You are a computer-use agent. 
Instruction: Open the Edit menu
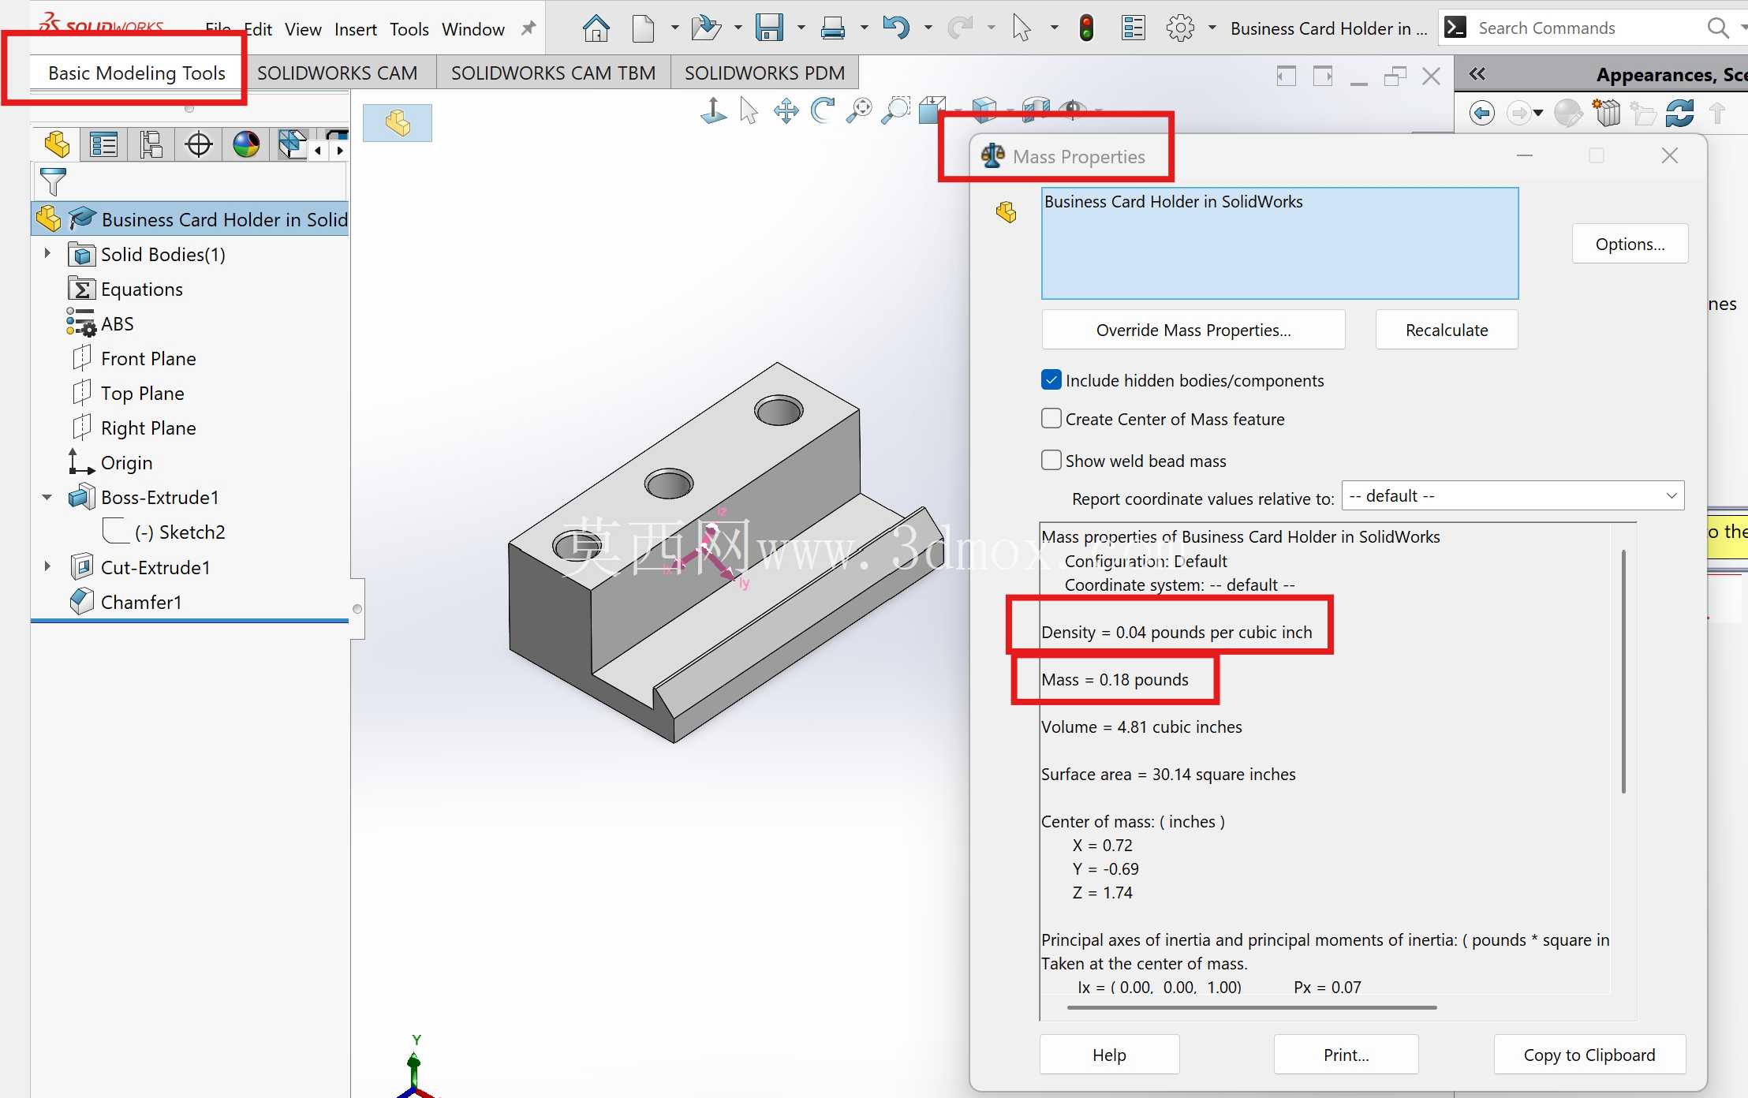(258, 29)
